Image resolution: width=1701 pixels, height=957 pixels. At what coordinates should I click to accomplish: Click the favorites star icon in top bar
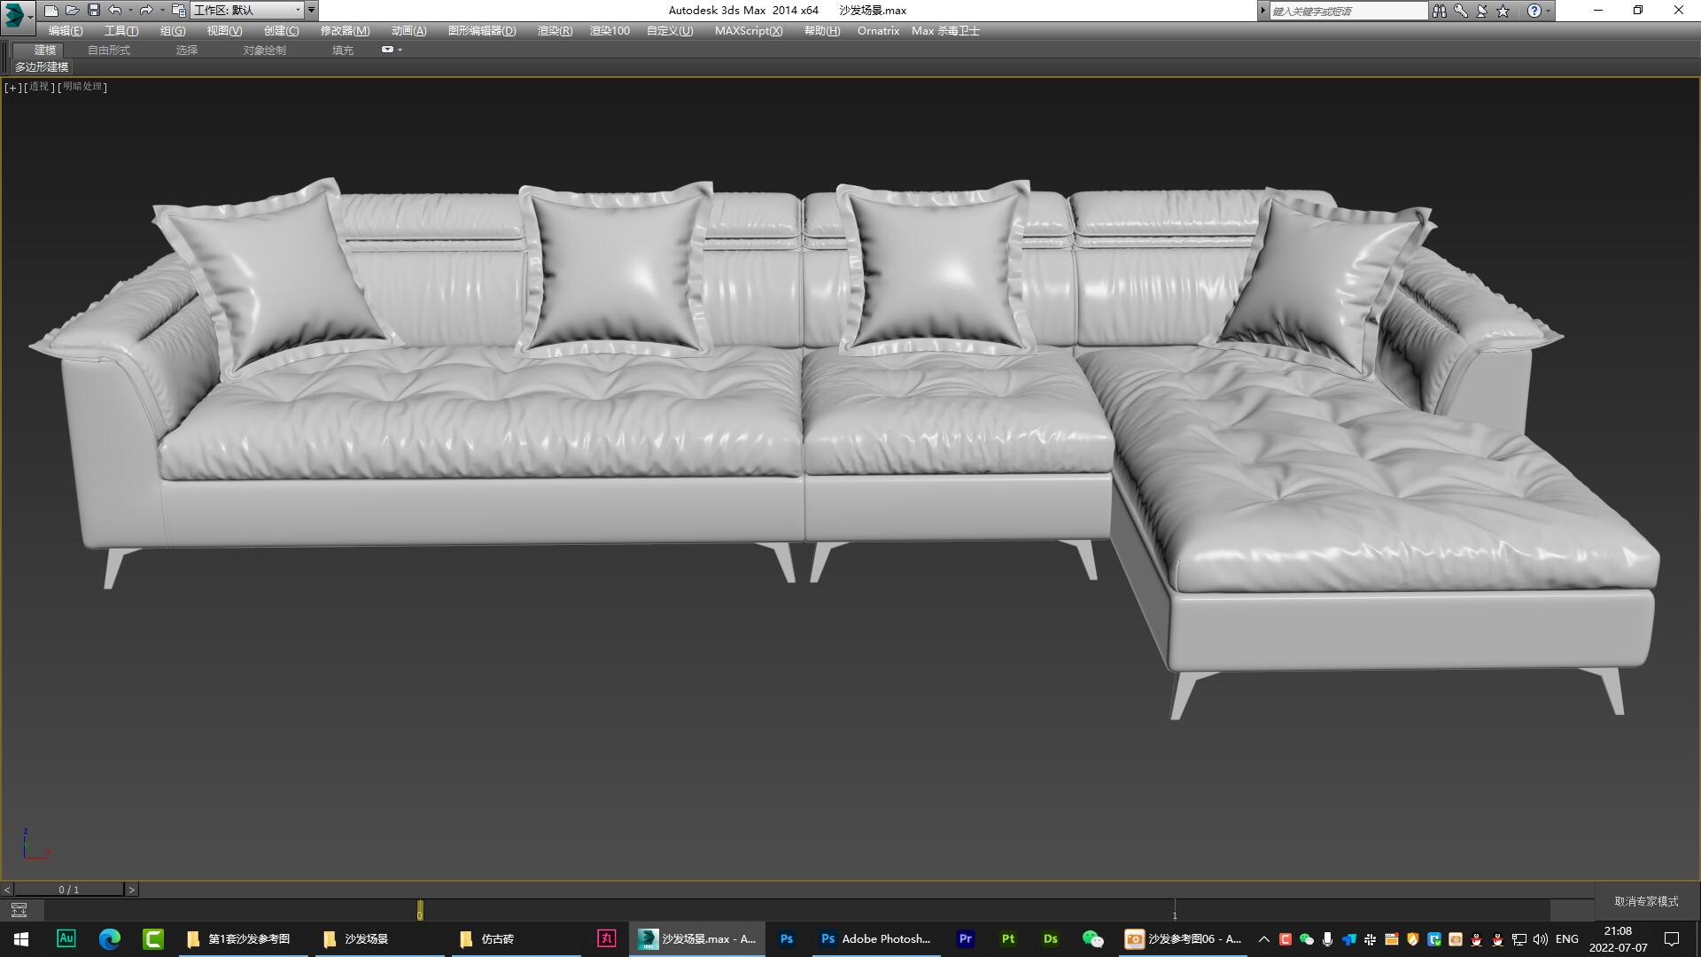(x=1501, y=11)
